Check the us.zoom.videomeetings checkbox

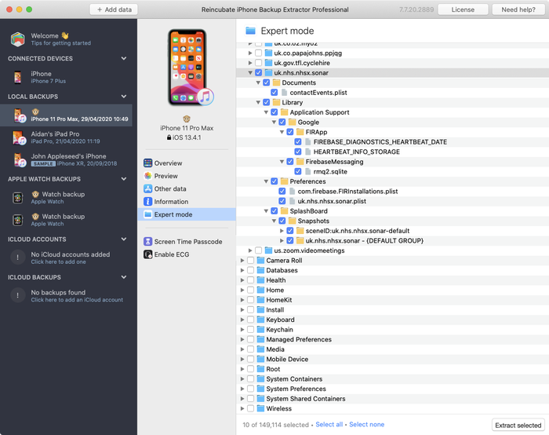tap(258, 250)
